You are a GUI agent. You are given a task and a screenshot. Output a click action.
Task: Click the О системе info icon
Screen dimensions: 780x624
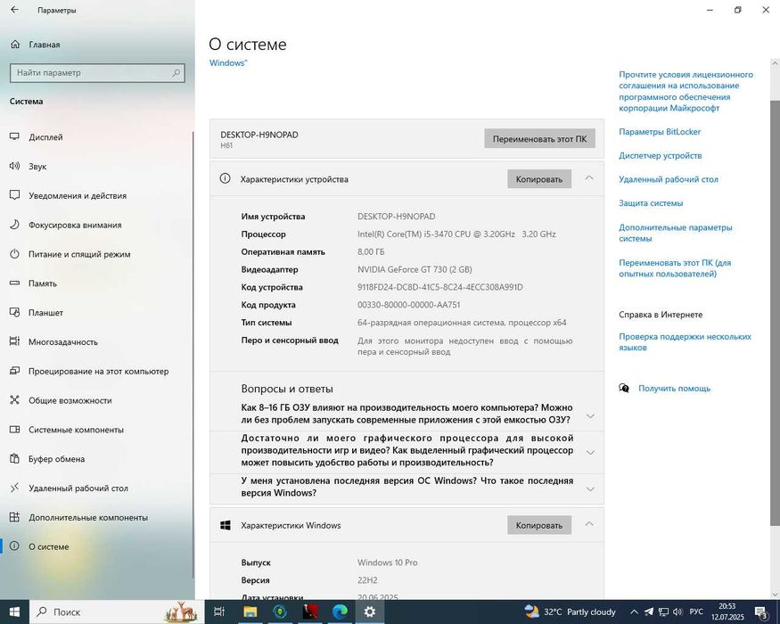click(x=14, y=546)
